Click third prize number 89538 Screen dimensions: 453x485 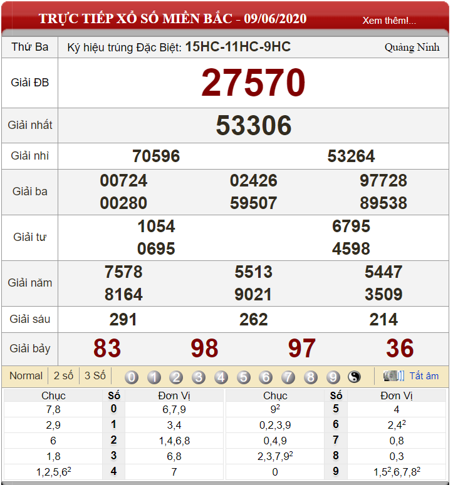click(383, 203)
